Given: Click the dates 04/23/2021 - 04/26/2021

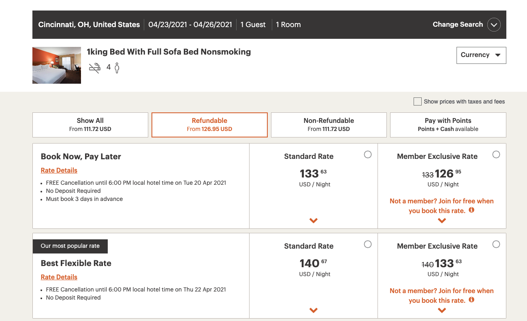Looking at the screenshot, I should 190,25.
